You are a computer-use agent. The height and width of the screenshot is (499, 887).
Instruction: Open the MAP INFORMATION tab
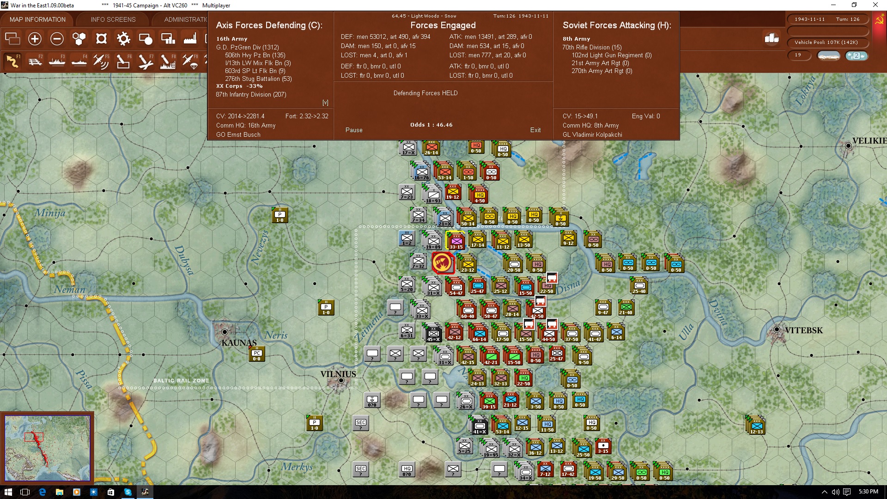coord(37,19)
